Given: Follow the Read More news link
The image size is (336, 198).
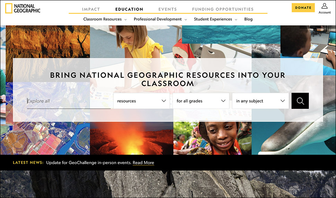Looking at the screenshot, I should click(143, 163).
